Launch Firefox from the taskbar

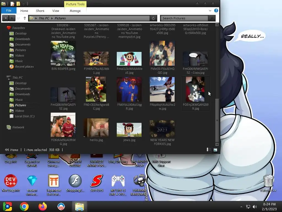(43, 206)
